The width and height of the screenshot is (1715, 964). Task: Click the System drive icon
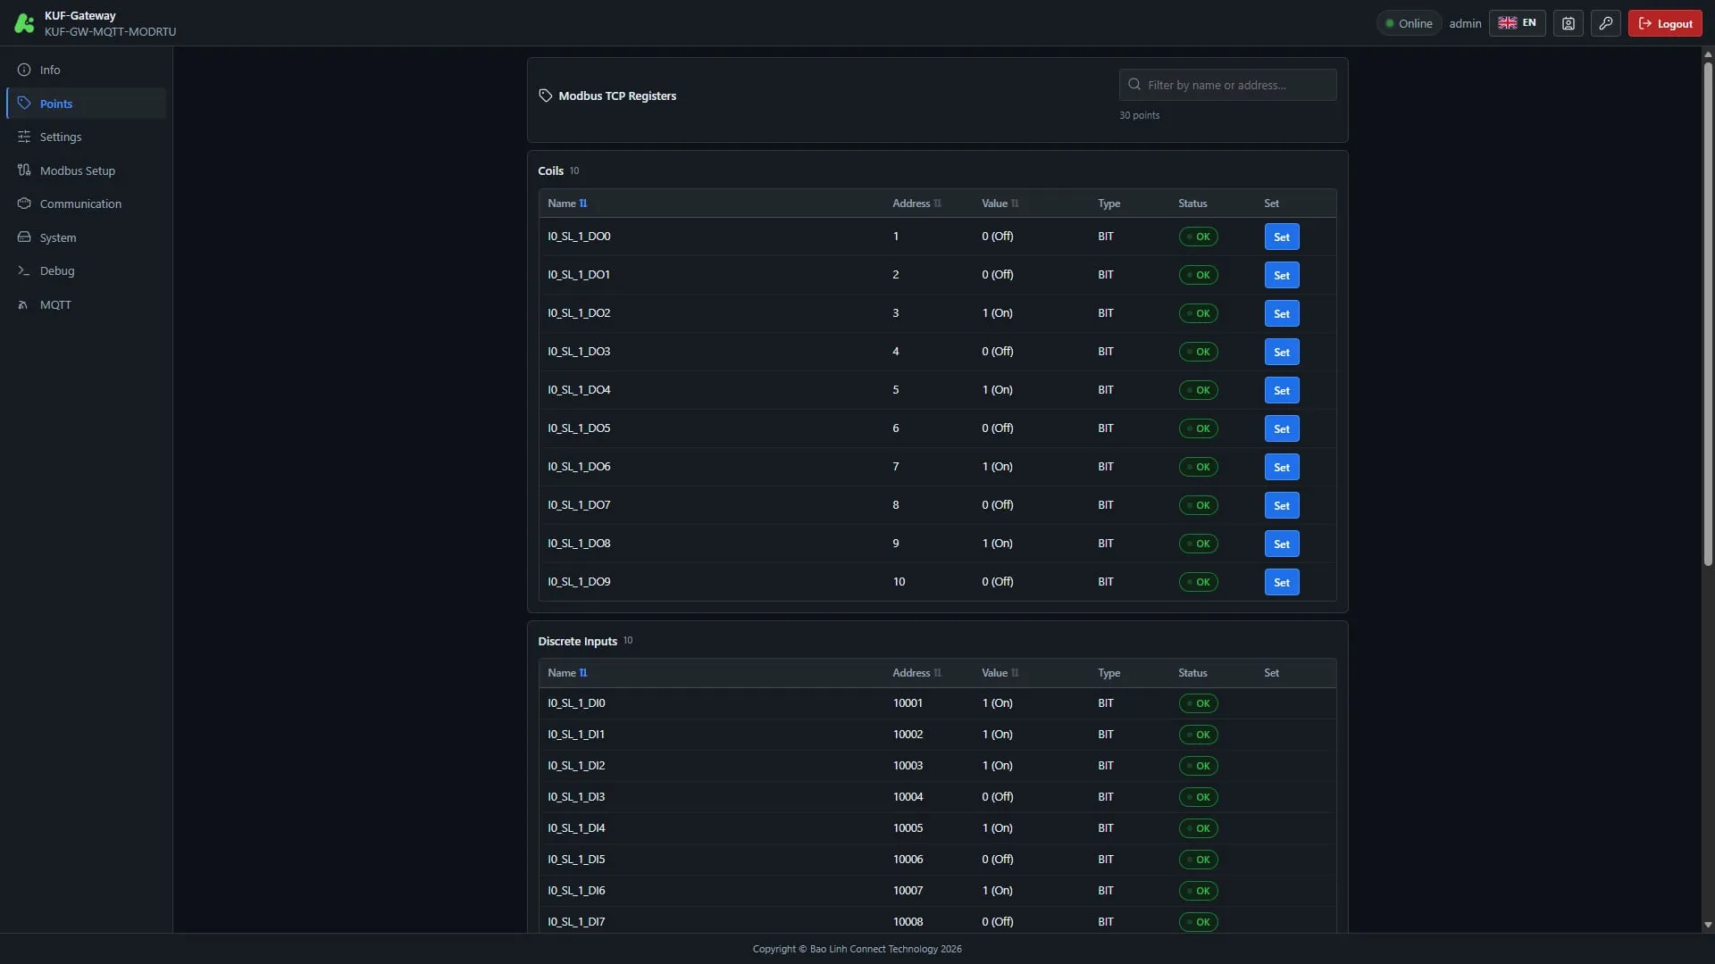tap(24, 237)
